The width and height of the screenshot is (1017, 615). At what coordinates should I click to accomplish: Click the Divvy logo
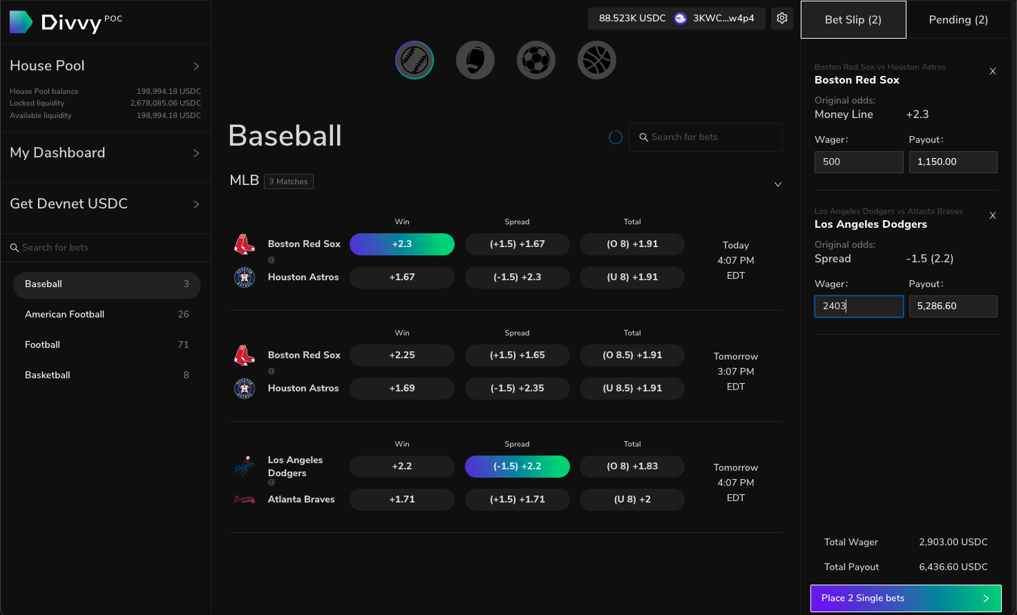point(66,22)
